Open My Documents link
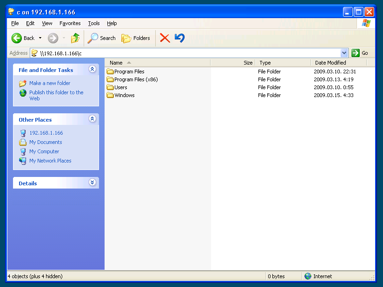 pyautogui.click(x=46, y=142)
